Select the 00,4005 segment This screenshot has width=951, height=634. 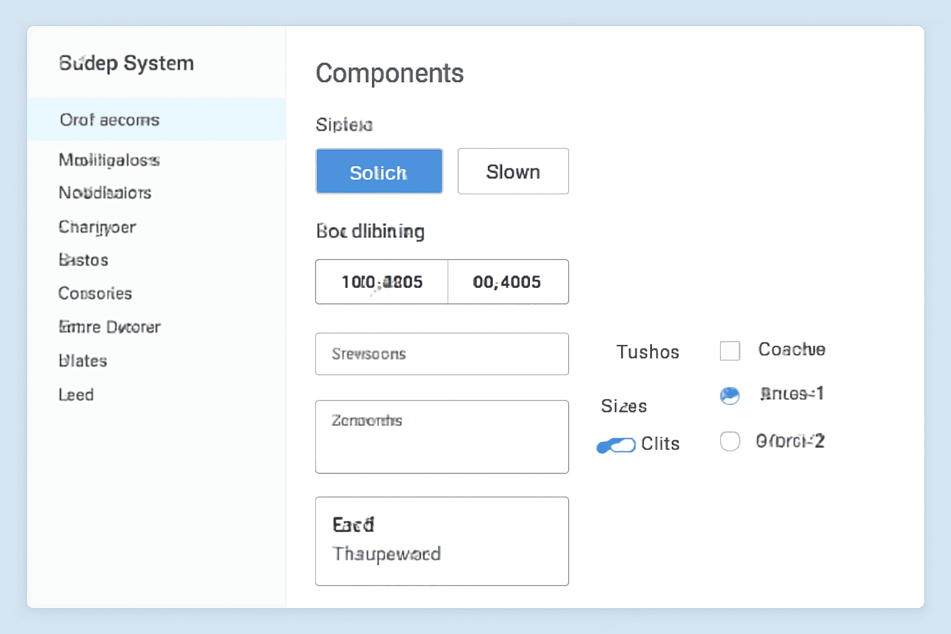tap(508, 282)
